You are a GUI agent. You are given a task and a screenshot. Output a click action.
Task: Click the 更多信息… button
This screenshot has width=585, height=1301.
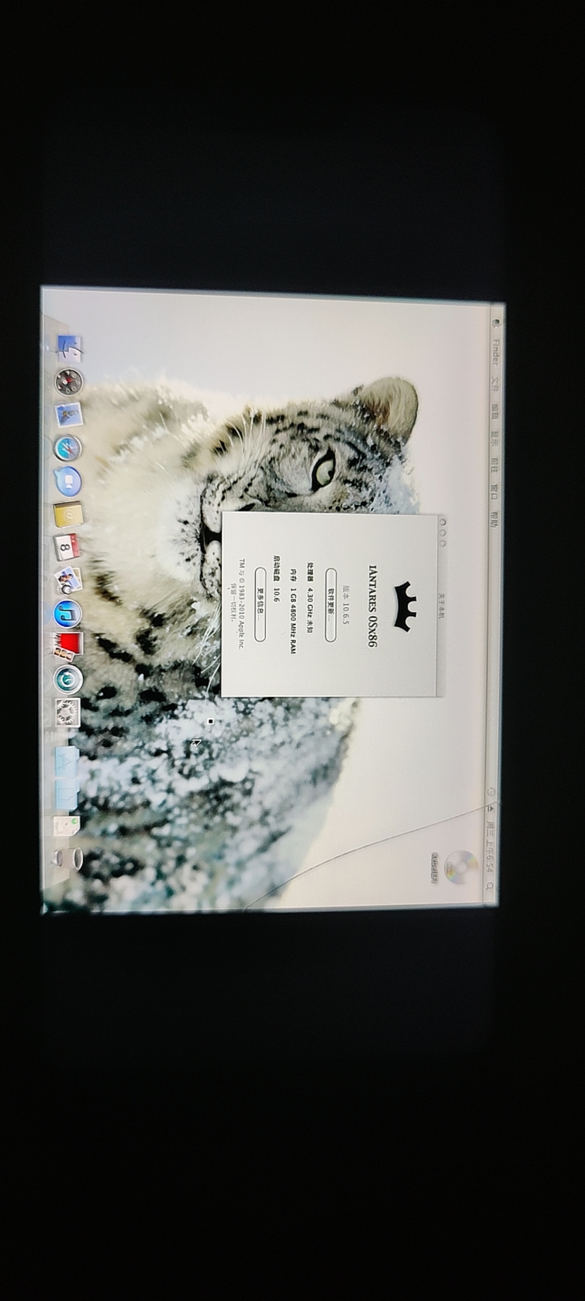[x=260, y=604]
